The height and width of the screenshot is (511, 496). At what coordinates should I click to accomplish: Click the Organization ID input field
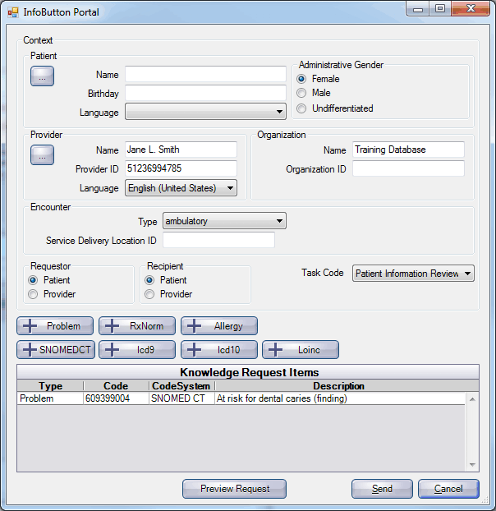coord(408,169)
